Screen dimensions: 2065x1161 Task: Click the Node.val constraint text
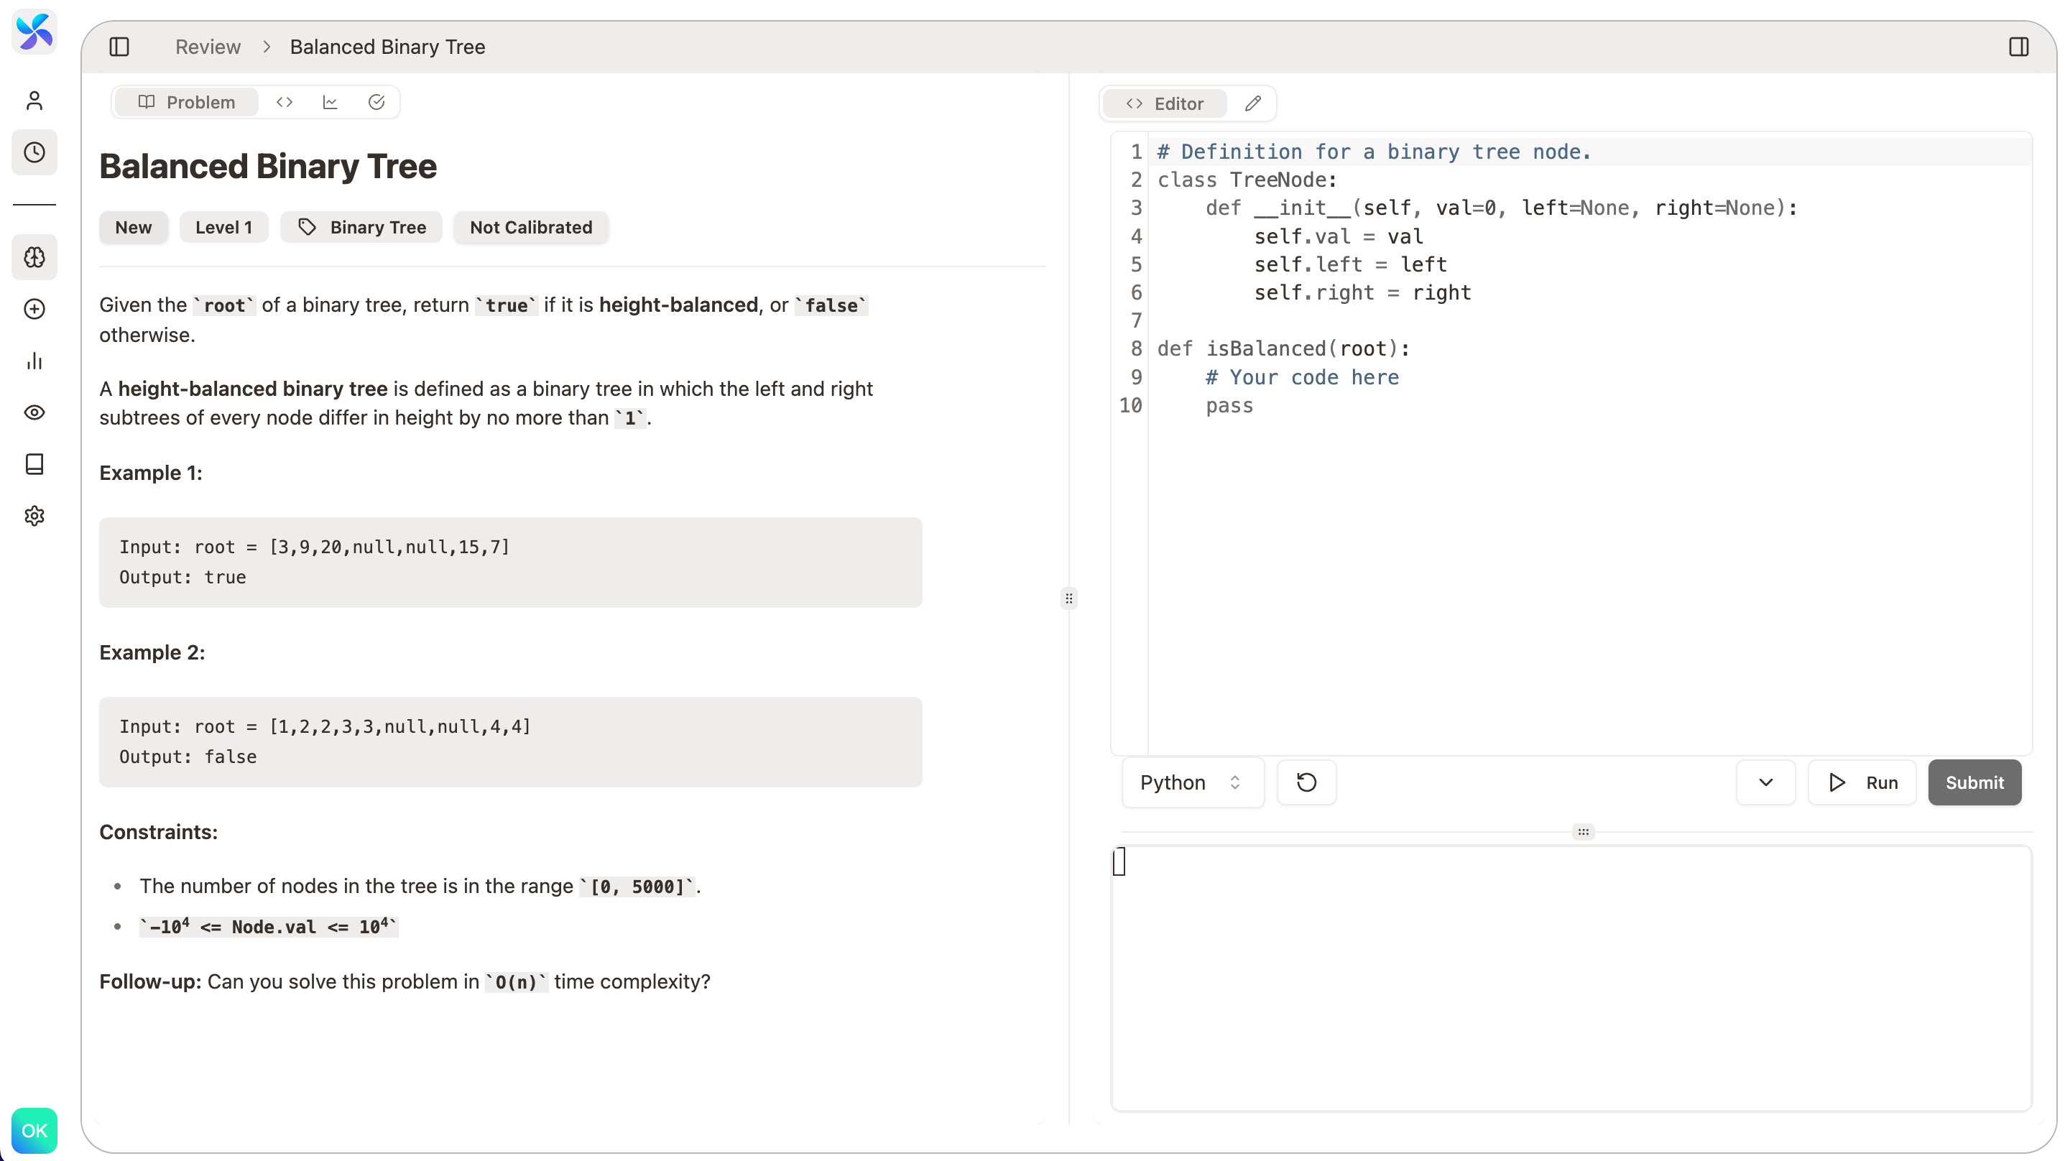[x=269, y=926]
